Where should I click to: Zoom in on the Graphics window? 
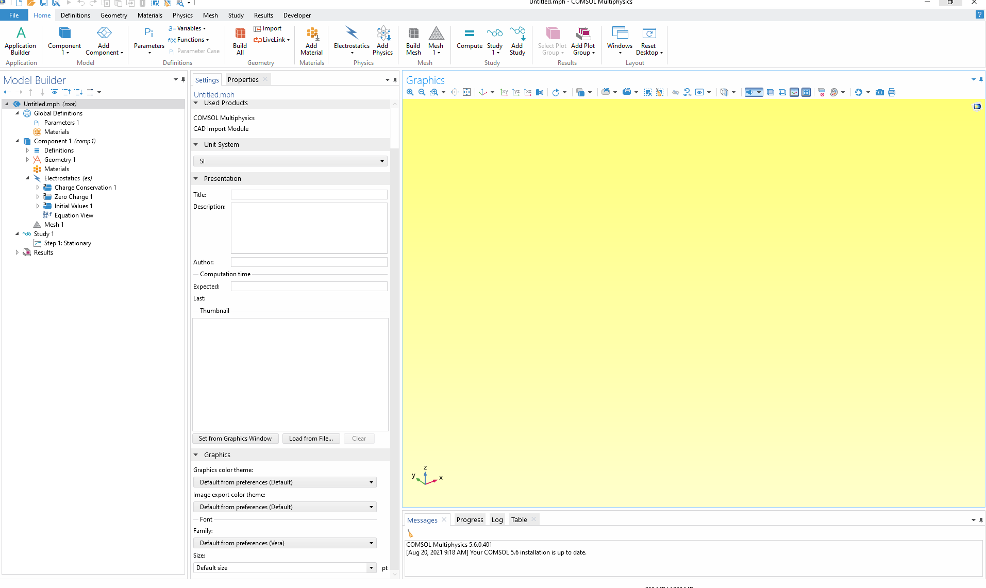point(410,92)
